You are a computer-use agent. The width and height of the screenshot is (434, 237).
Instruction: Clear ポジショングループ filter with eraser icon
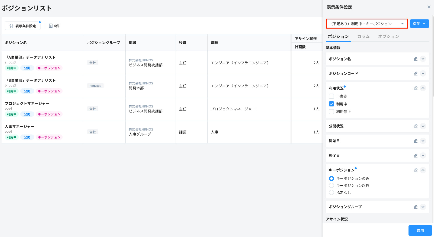(x=415, y=207)
